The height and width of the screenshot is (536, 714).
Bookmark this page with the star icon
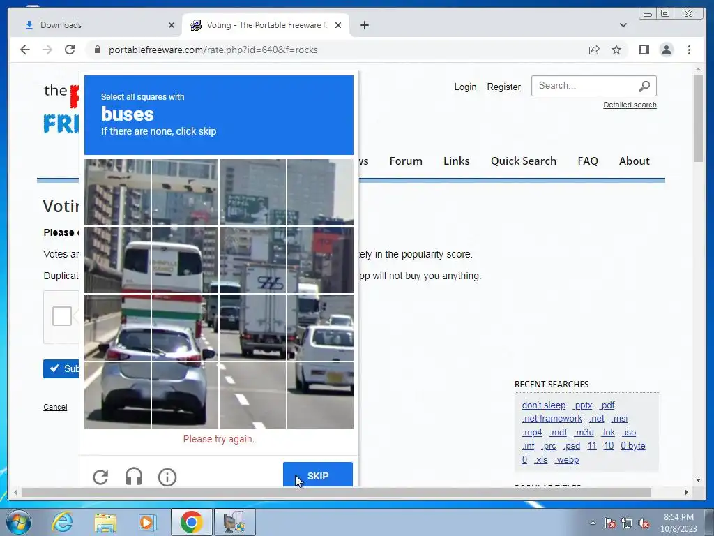[x=616, y=50]
